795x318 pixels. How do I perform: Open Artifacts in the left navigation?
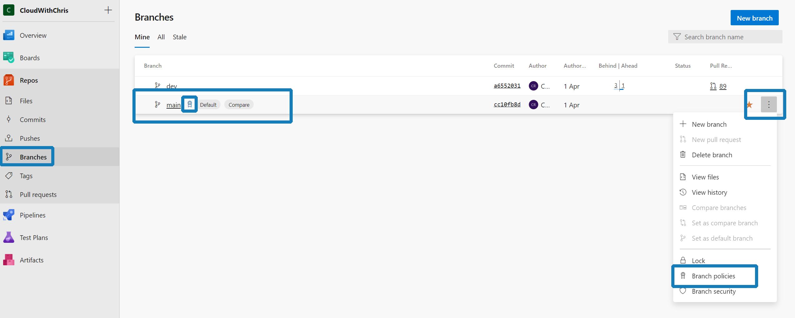(x=32, y=260)
